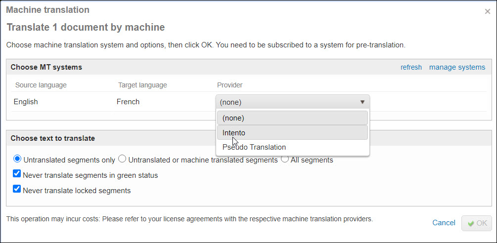This screenshot has height=243, width=497.
Task: Close the Machine translation dialog
Action: coord(487,11)
